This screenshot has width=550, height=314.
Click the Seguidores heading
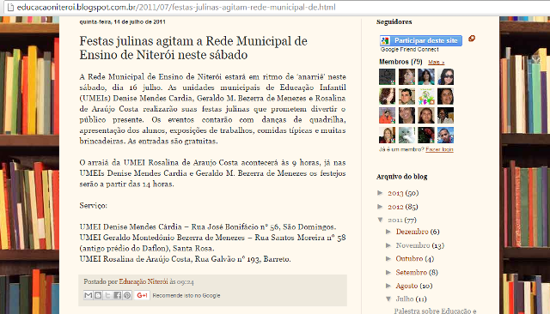(394, 21)
